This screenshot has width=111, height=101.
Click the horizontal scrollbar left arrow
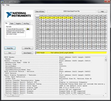coord(5,96)
